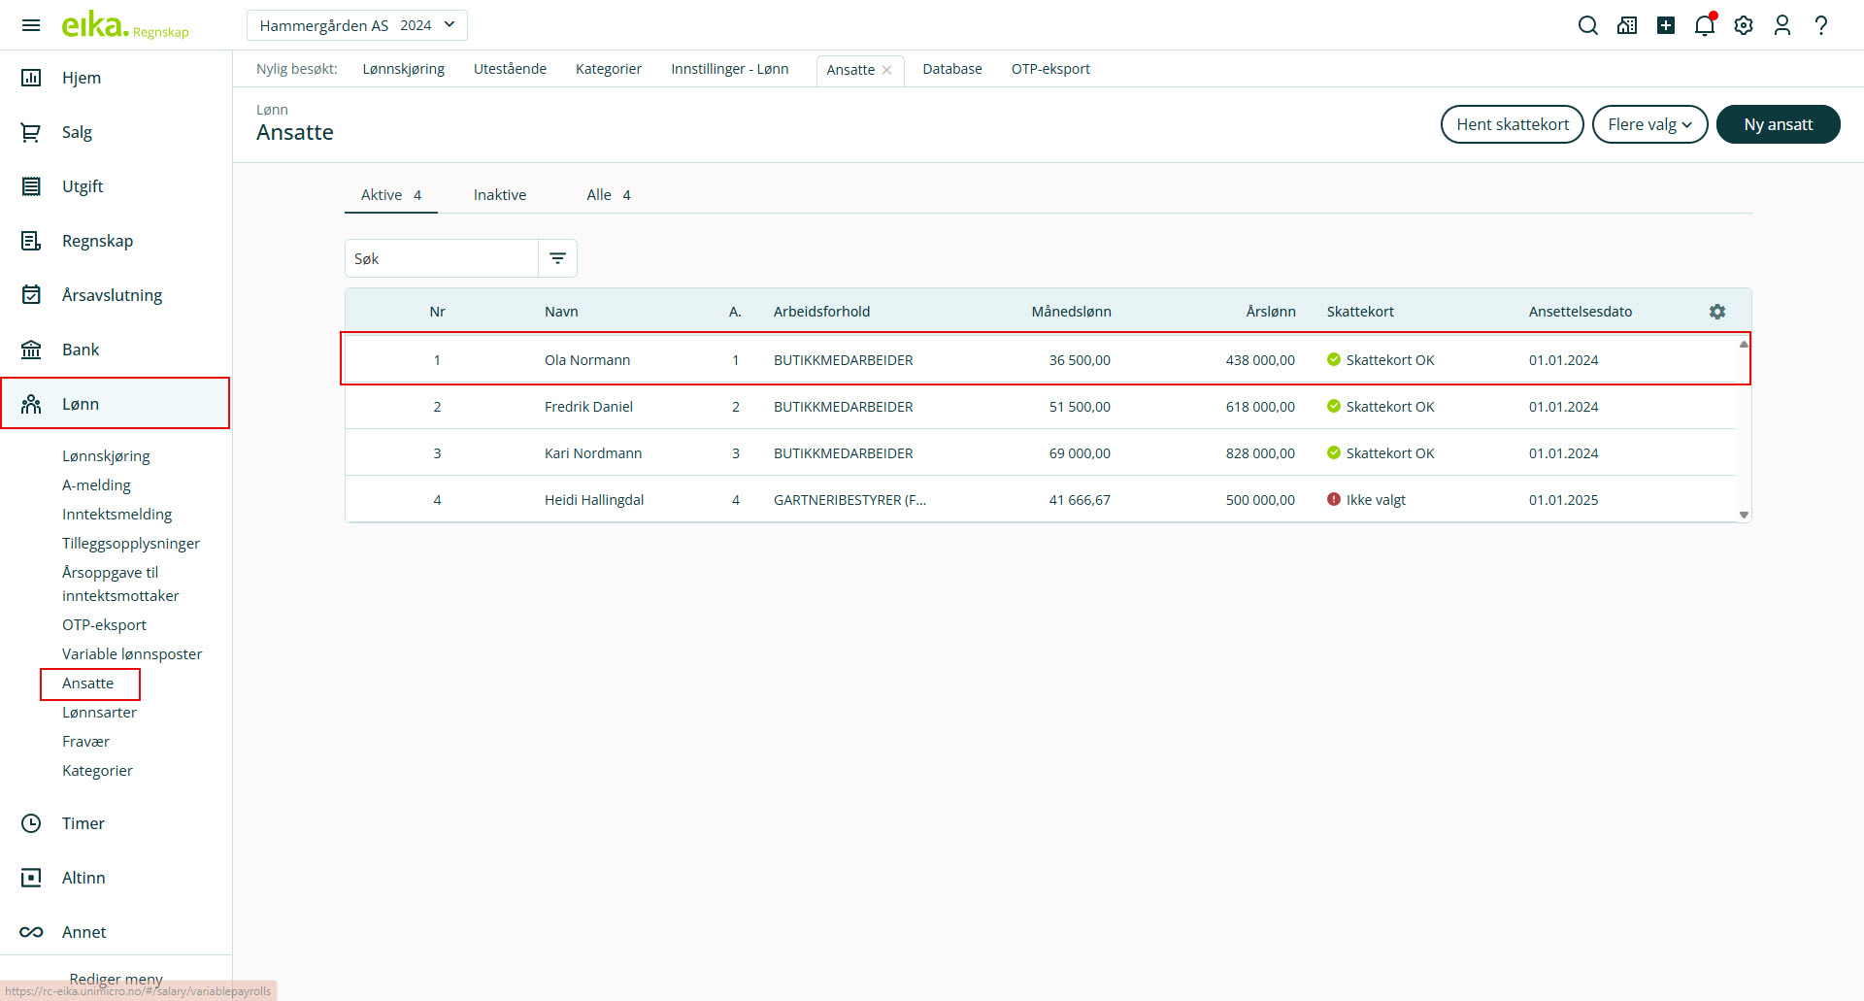1864x1001 pixels.
Task: Click the Søk search field
Action: coord(442,258)
